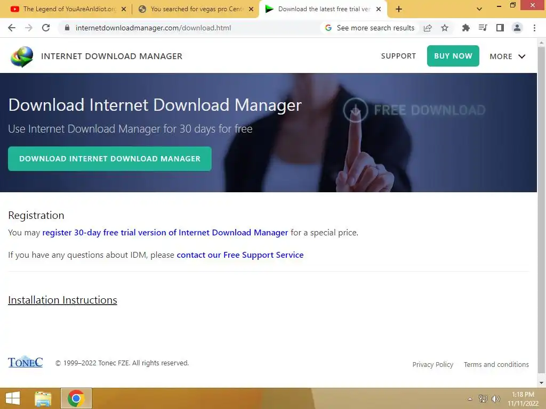Click the scrollbar down arrow

(541, 383)
